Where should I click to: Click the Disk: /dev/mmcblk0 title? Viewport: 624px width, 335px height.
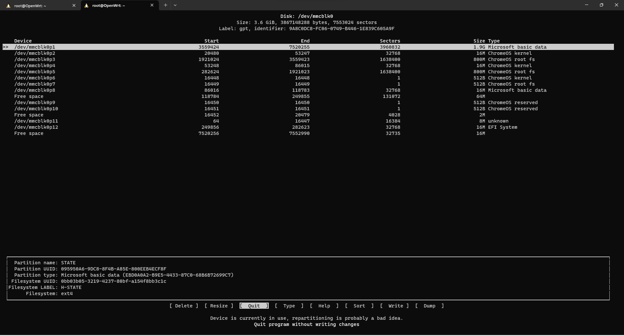[306, 16]
